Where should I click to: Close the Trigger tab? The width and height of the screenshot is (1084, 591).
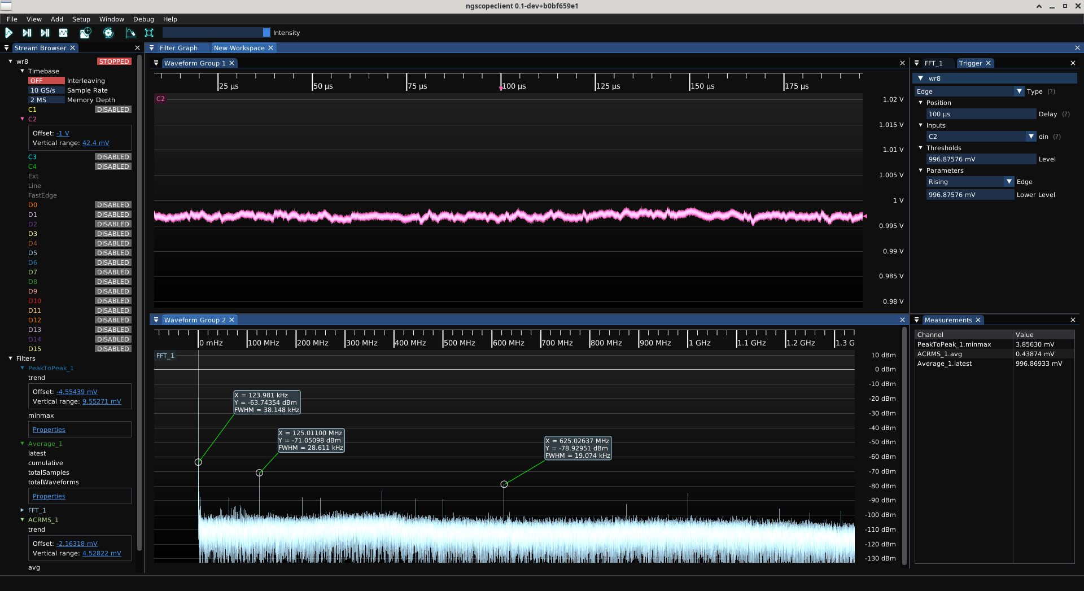(988, 63)
